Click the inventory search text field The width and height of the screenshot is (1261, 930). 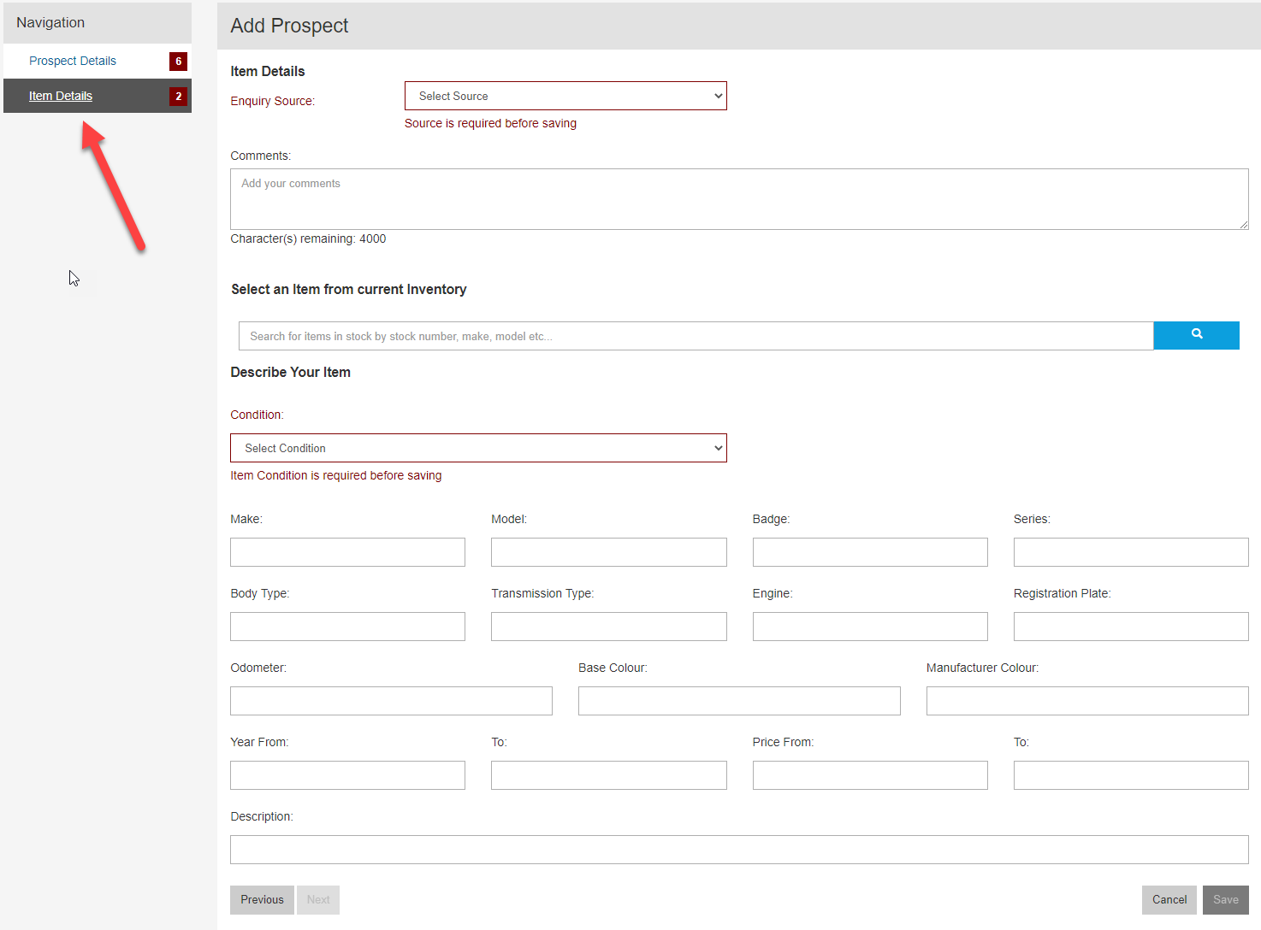coord(696,336)
